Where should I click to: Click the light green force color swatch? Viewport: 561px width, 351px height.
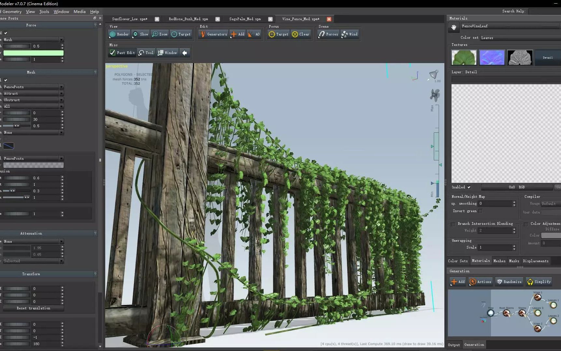coord(33,53)
